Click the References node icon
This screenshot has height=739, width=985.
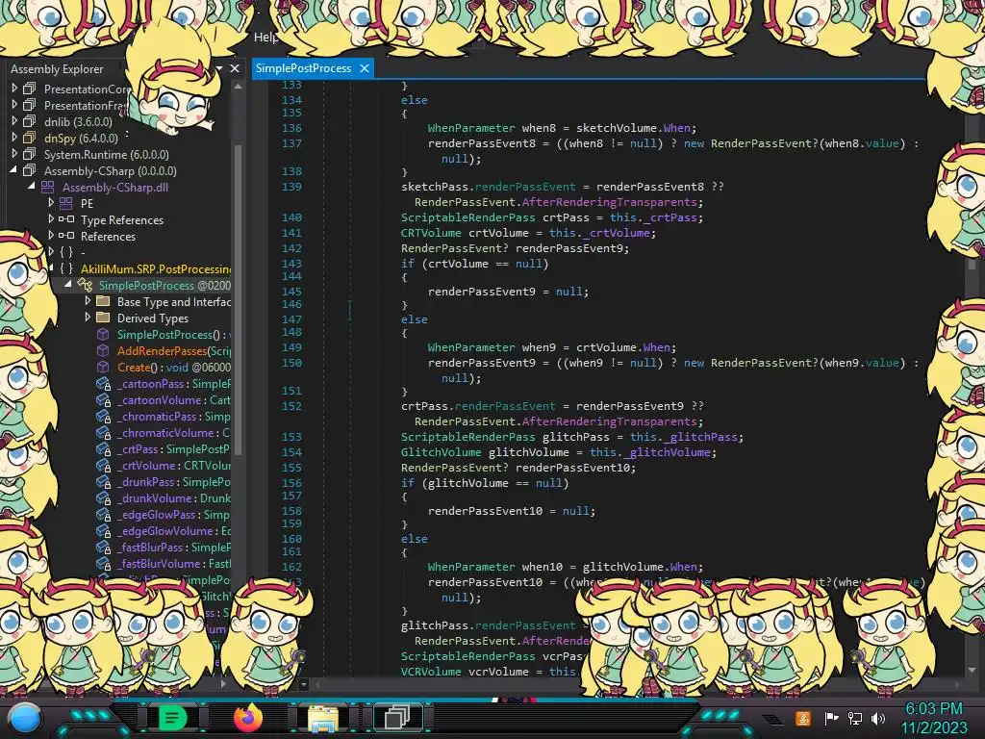pyautogui.click(x=66, y=236)
